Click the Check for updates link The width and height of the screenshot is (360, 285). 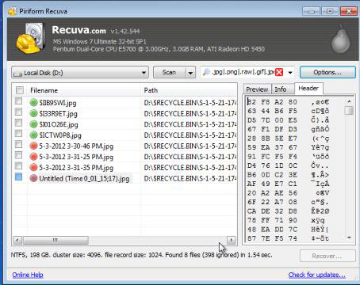point(317,275)
